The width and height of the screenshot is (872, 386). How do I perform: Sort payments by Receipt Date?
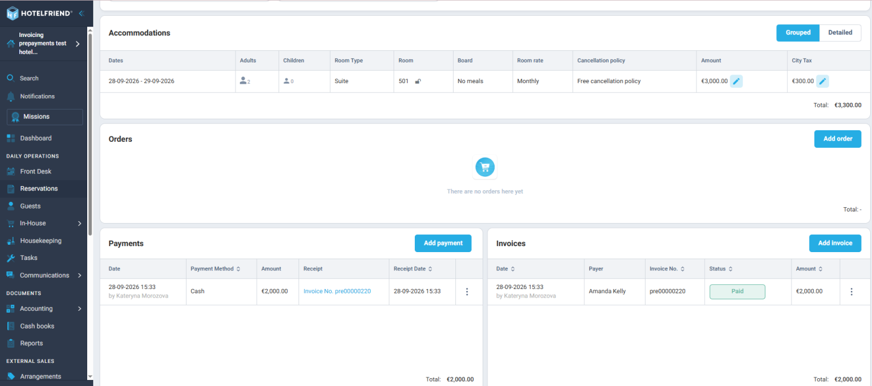[431, 268]
